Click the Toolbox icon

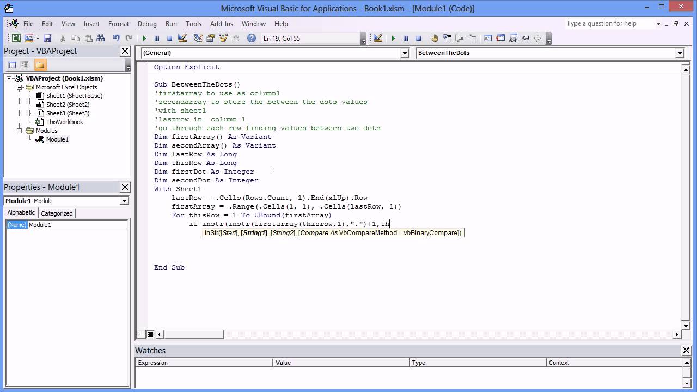click(x=236, y=38)
